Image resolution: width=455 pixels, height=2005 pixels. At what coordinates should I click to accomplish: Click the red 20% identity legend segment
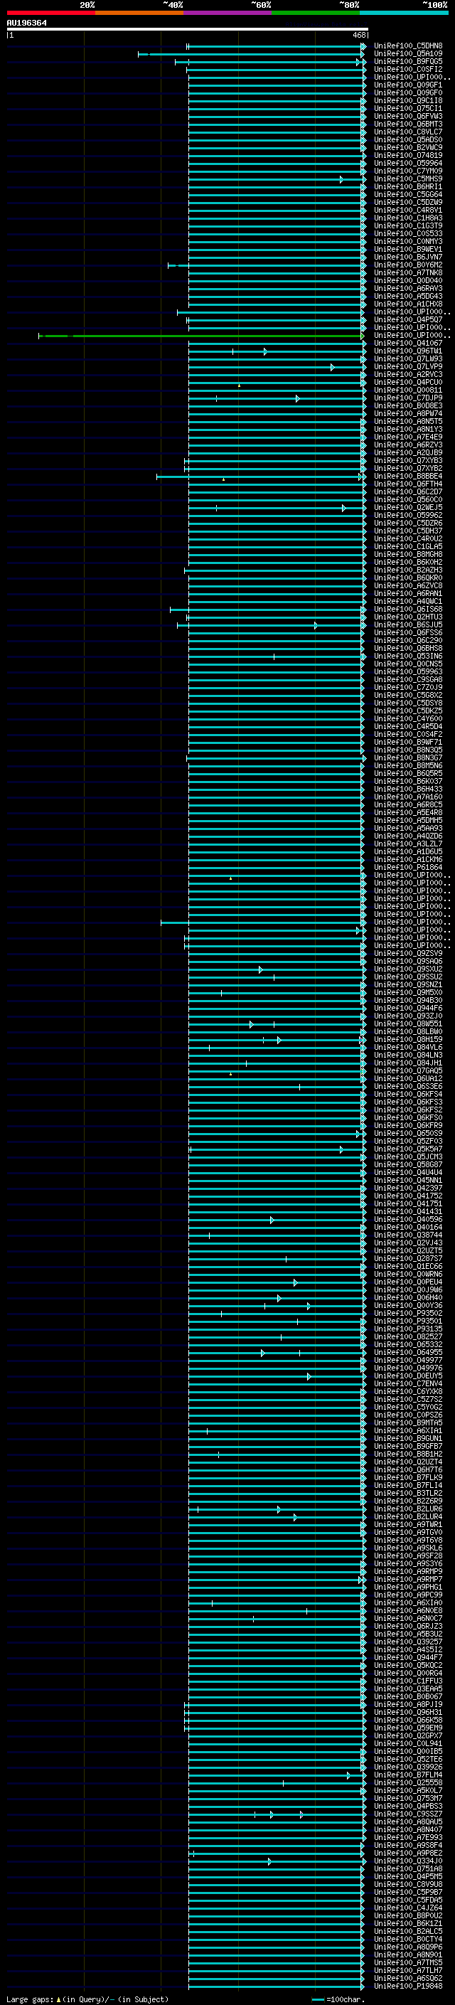coord(50,13)
